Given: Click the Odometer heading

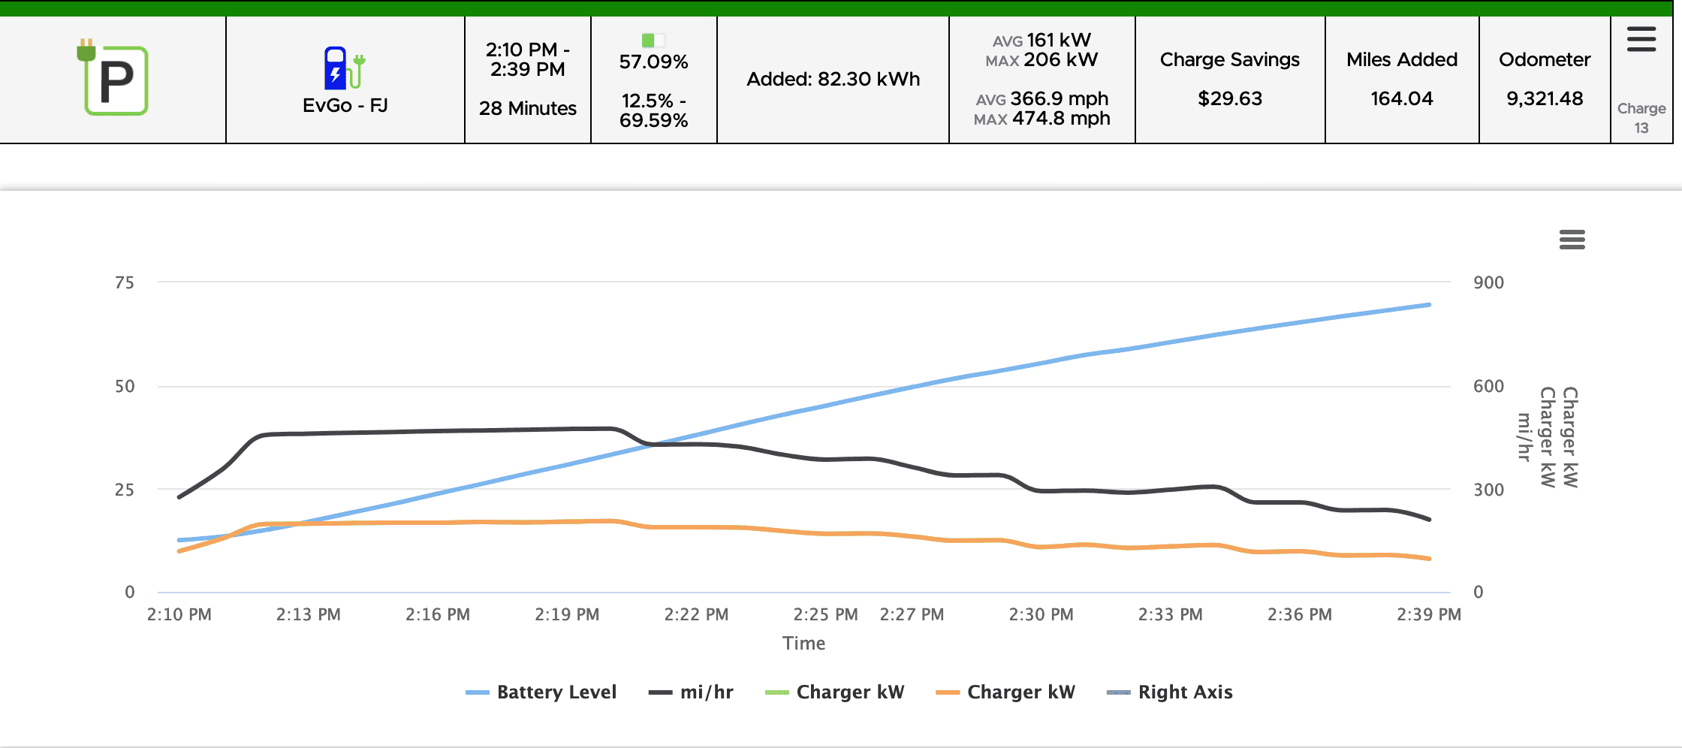Looking at the screenshot, I should pyautogui.click(x=1545, y=59).
